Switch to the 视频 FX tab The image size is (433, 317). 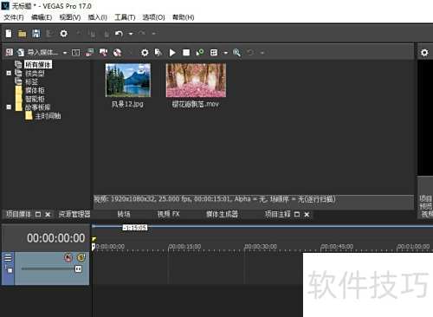pyautogui.click(x=169, y=214)
